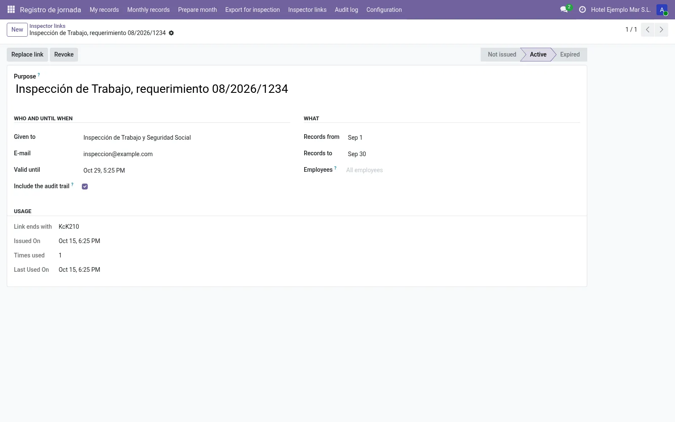Screen dimensions: 675x422
Task: Click the Registro de jornada app title
Action: click(x=50, y=10)
